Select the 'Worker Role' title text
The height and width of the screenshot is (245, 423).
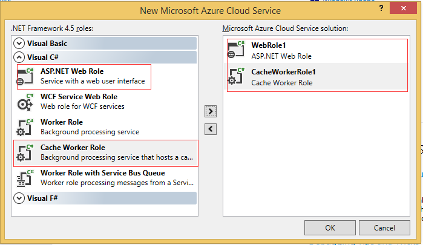pos(62,122)
